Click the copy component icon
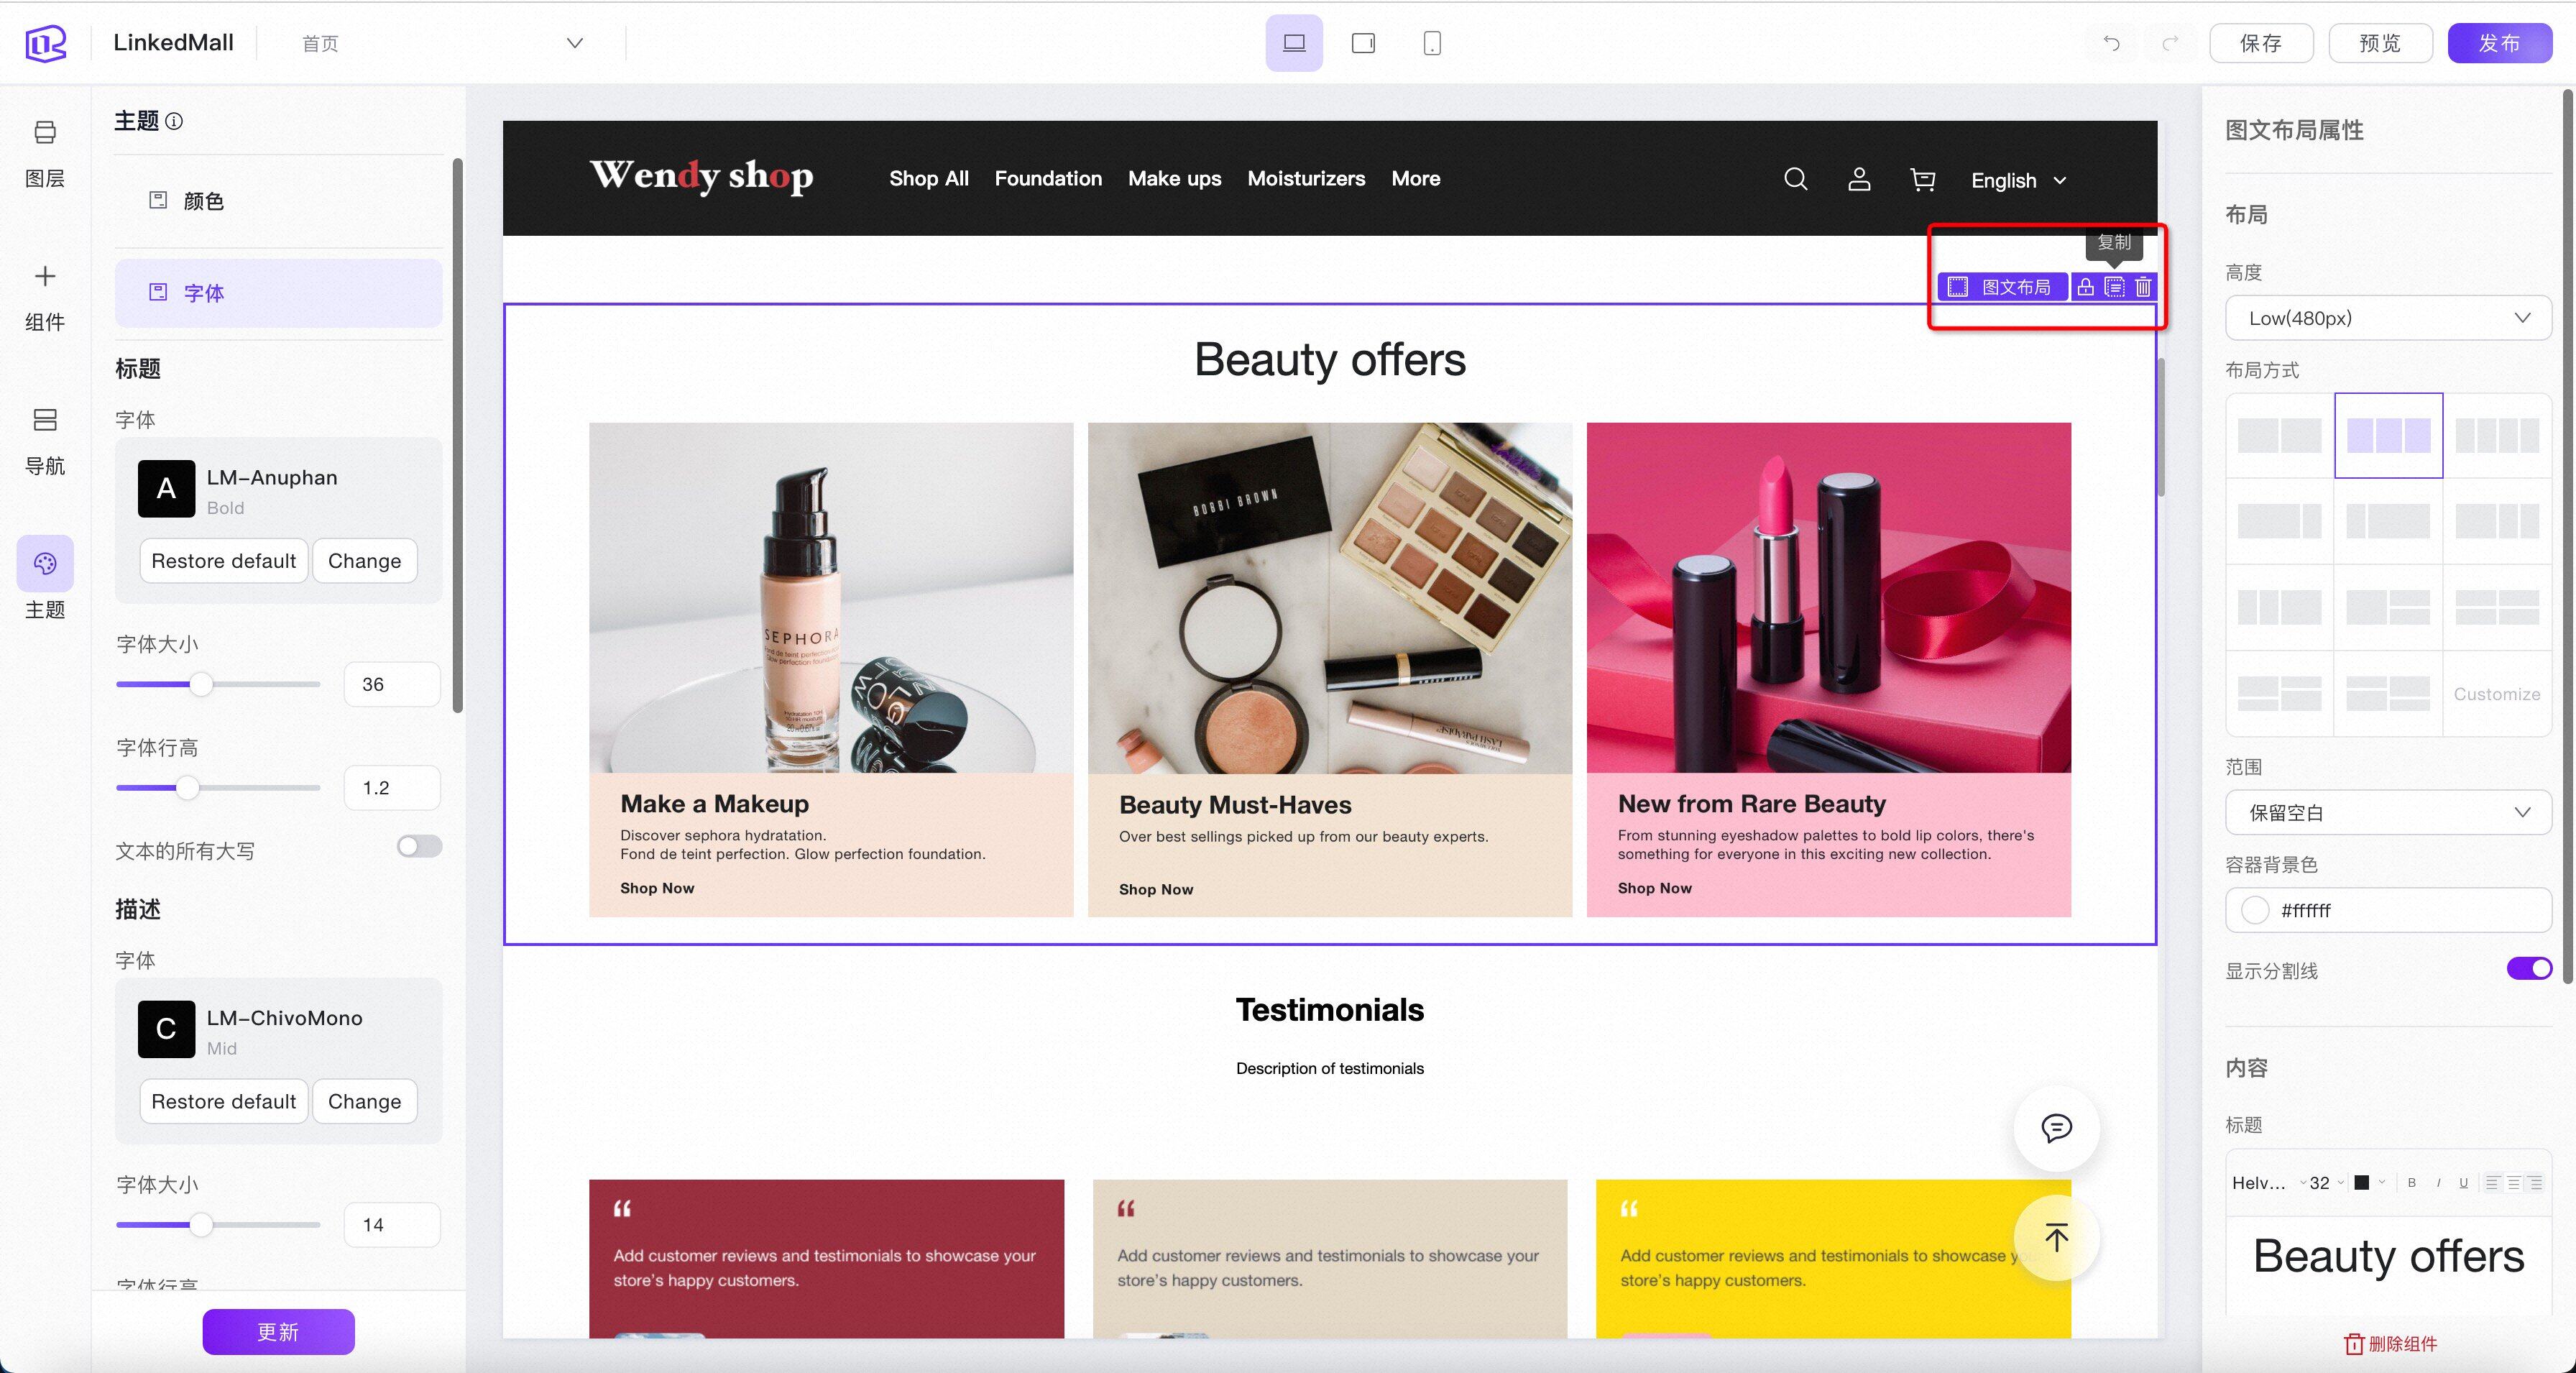The height and width of the screenshot is (1373, 2576). [x=2114, y=288]
